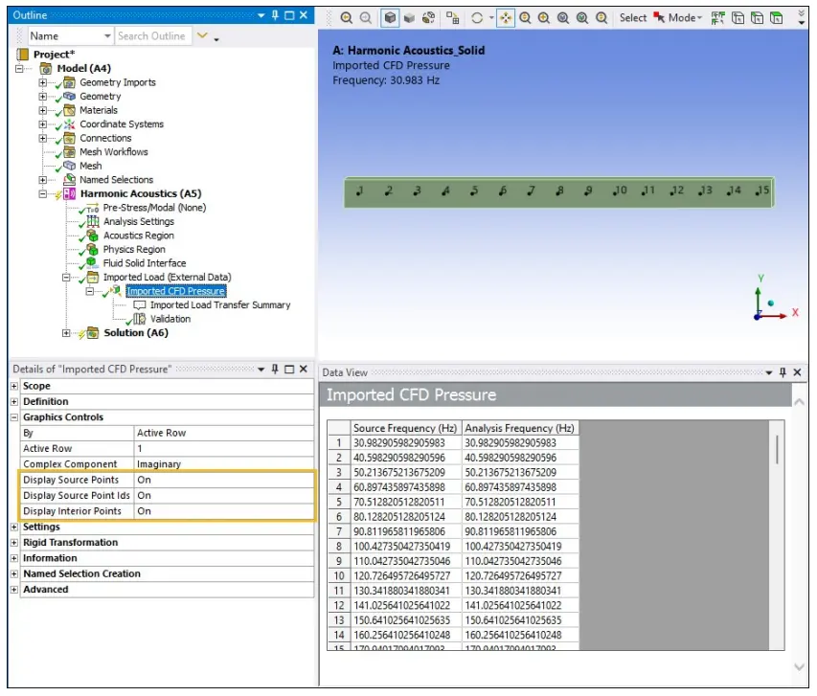Click the Previous View icon in graphics toolbar

(x=346, y=18)
